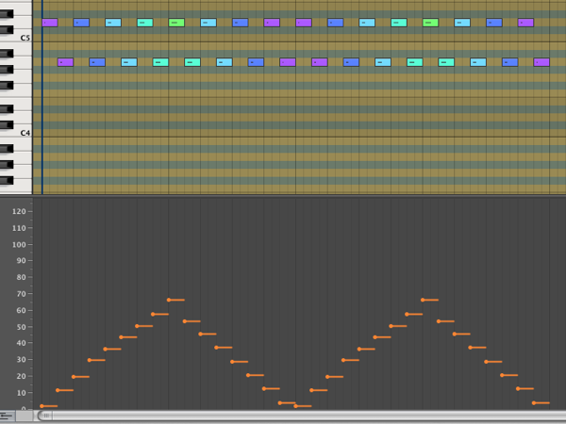
Task: Toggle the Hyper Draw button at bottom left
Action: click(x=8, y=416)
